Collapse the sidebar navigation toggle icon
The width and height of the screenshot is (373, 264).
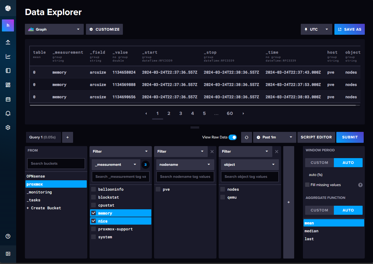coord(8,254)
